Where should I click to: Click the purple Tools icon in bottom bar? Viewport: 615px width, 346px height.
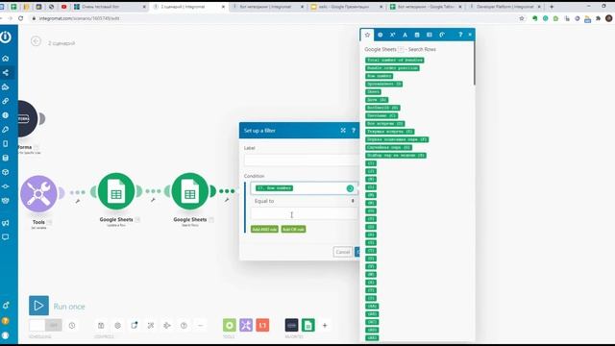[246, 325]
